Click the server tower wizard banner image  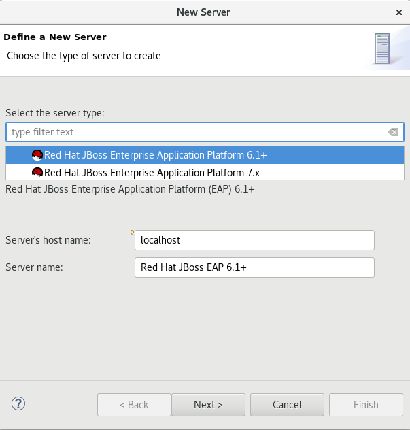click(x=382, y=49)
